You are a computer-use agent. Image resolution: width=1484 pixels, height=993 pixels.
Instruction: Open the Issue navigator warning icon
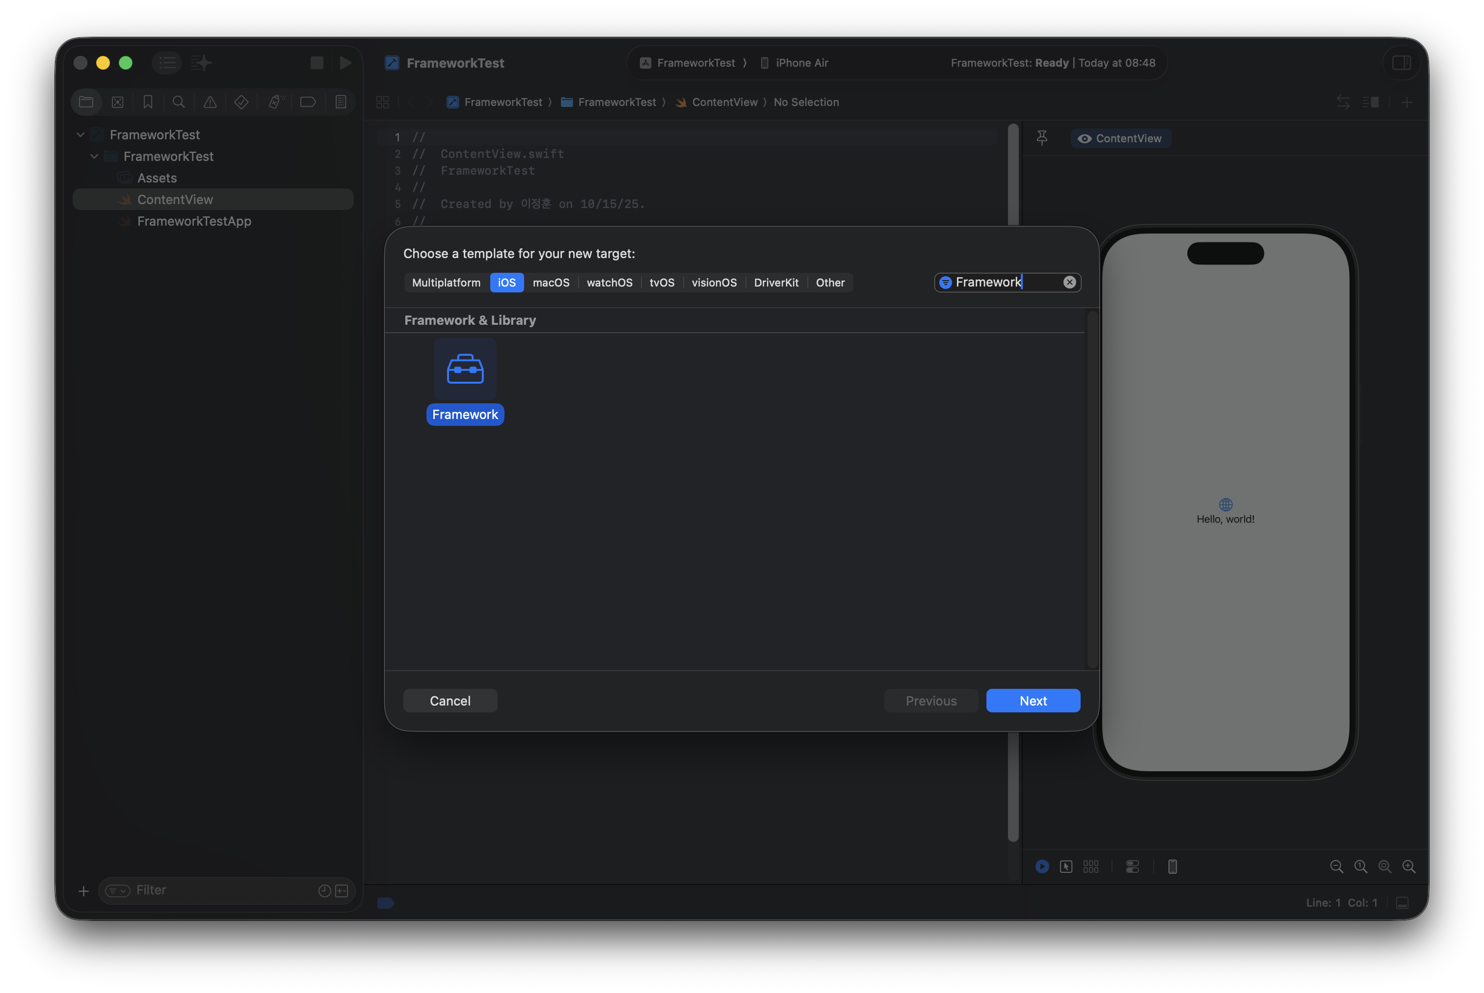(x=210, y=102)
